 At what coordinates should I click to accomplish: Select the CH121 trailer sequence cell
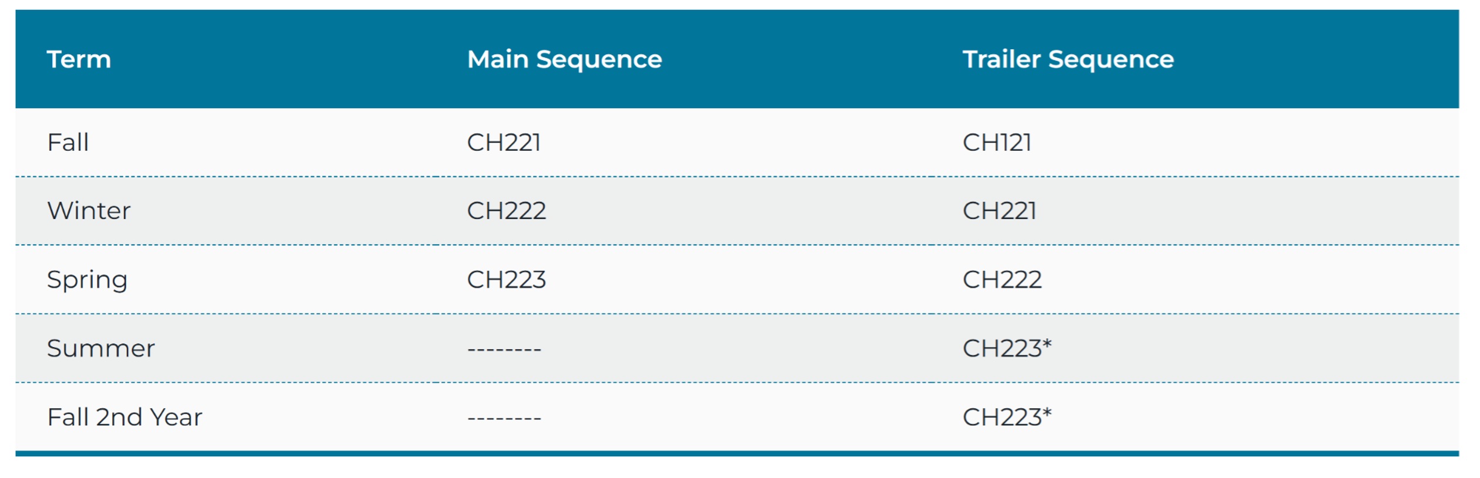[x=997, y=143]
